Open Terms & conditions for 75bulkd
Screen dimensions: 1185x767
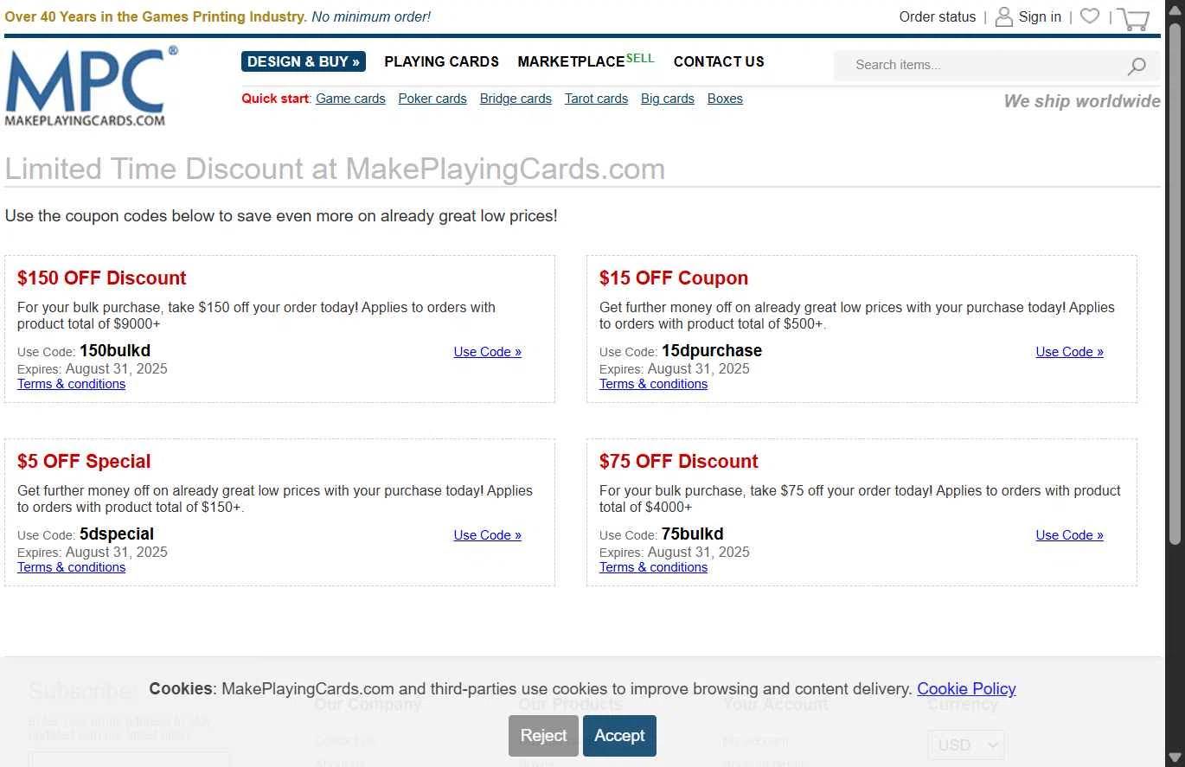coord(653,567)
